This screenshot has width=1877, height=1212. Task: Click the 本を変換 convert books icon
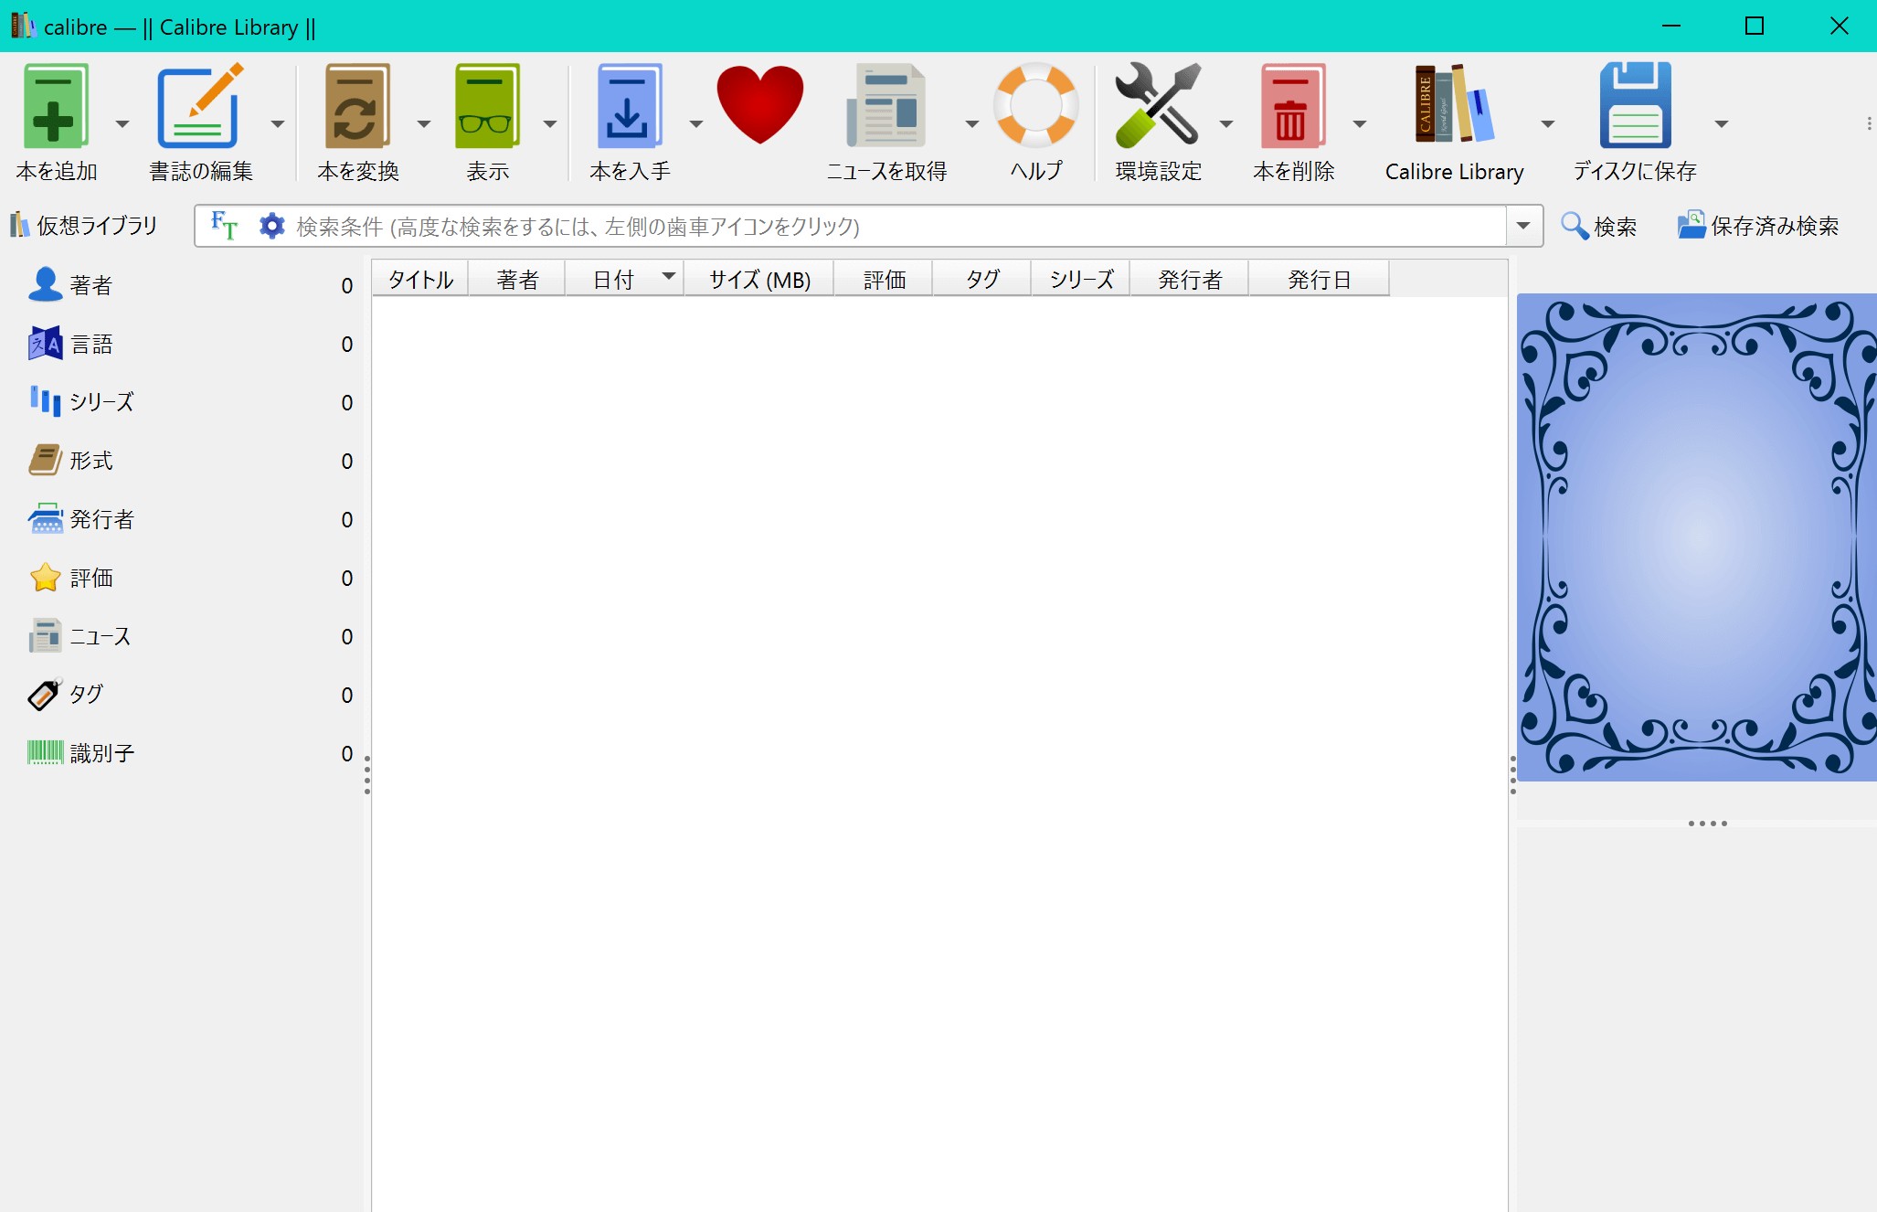click(357, 105)
